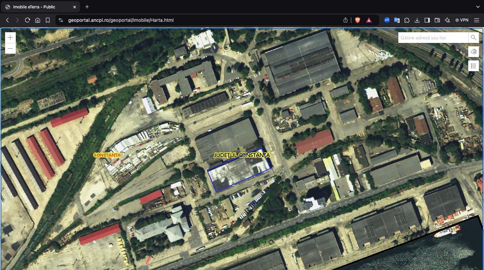Image resolution: width=484 pixels, height=270 pixels.
Task: Open Brave Wallet
Action: point(437,20)
